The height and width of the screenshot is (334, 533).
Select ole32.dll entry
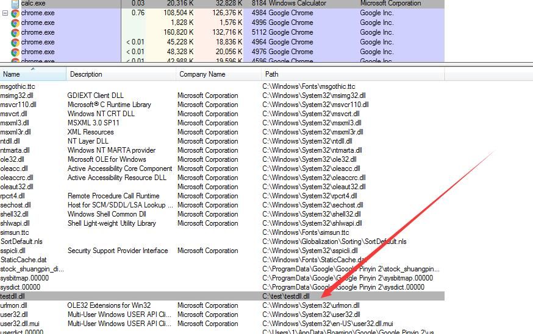pos(12,159)
